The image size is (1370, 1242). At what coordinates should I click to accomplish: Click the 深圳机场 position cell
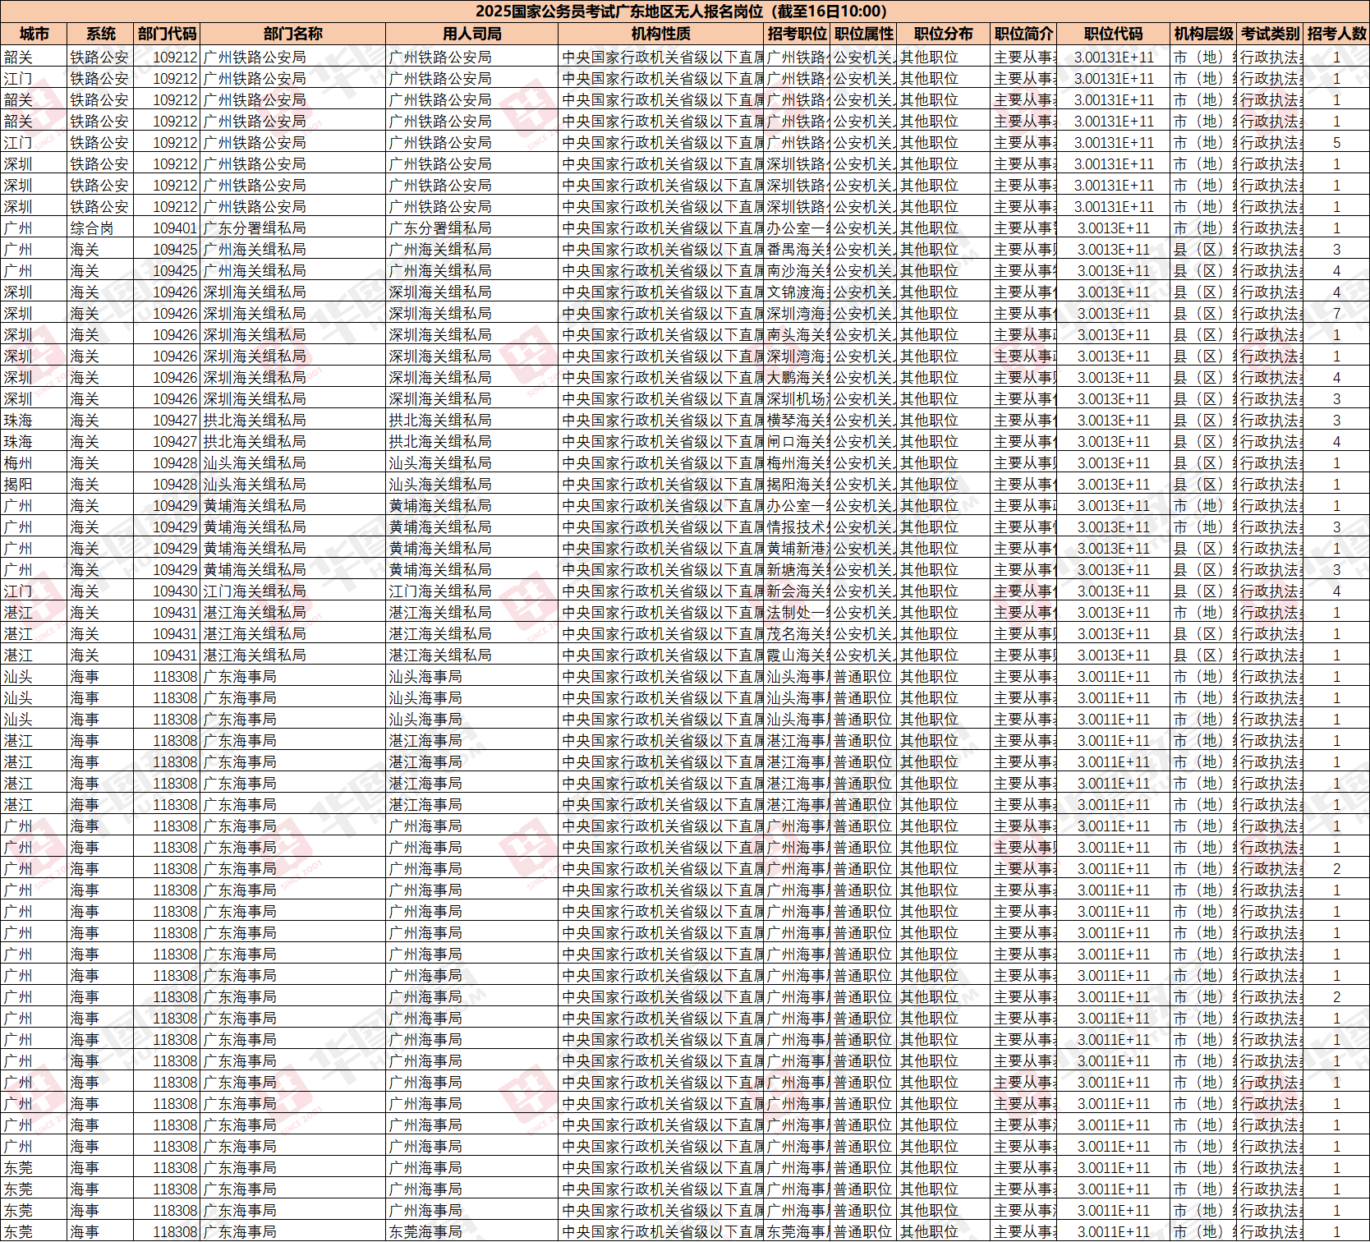point(797,399)
